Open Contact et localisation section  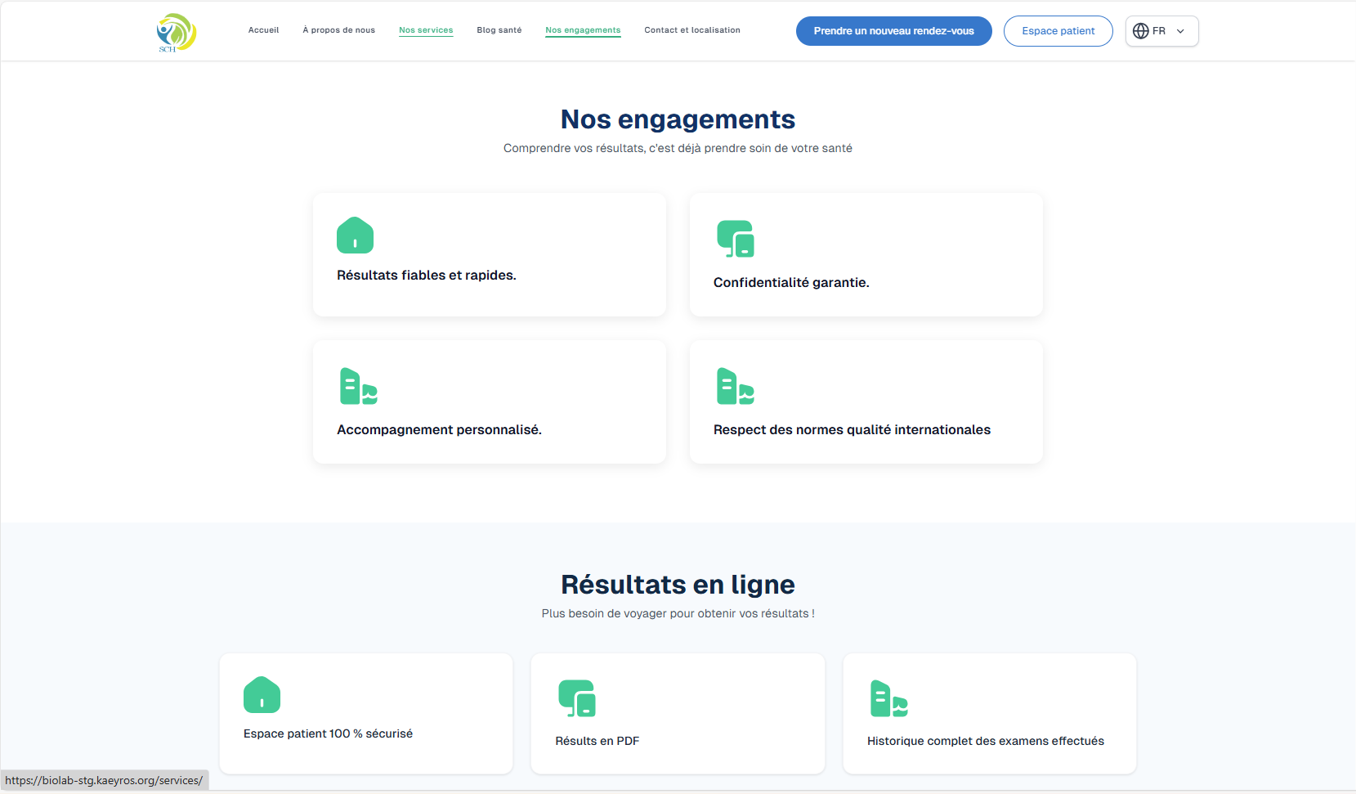[x=691, y=29]
